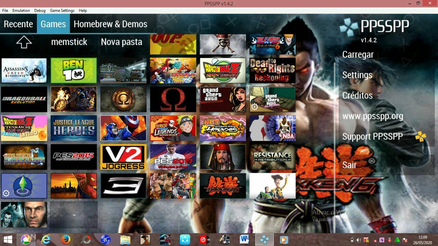Screen dimensions: 438x246
Task: Launch PES 2017 game
Action: coord(173,157)
